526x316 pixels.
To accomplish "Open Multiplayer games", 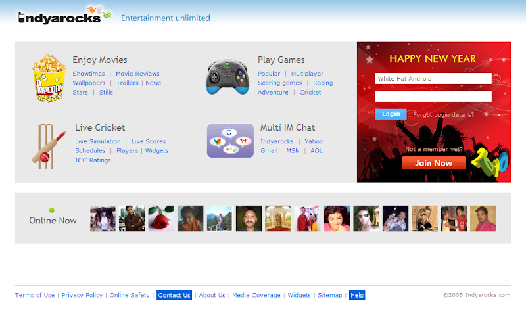I will [x=307, y=74].
